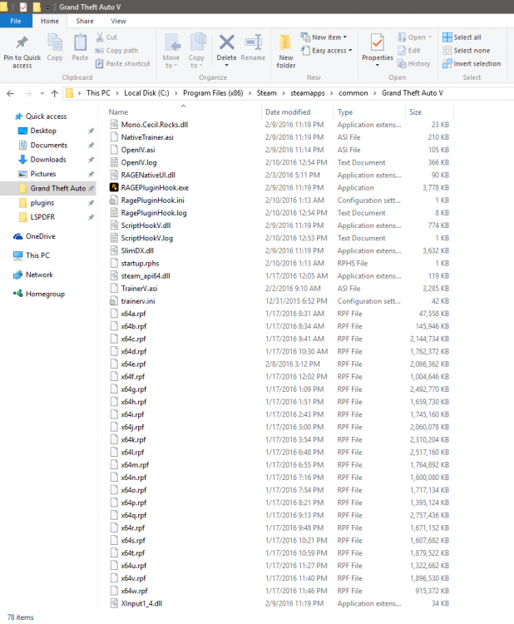This screenshot has height=624, width=514.
Task: Click the Paste ribbon icon
Action: [x=80, y=42]
